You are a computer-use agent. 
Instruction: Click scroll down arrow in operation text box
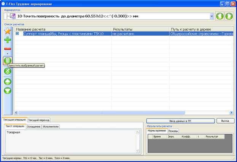point(137,151)
